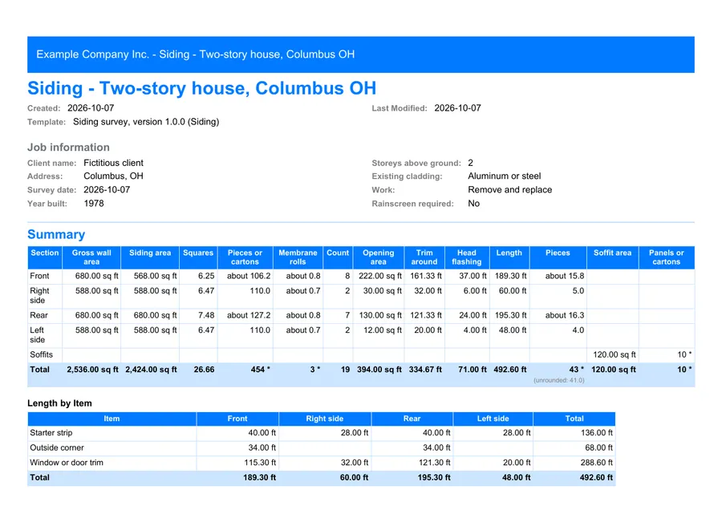The image size is (722, 522).
Task: Click the Survey date value
Action: tap(107, 190)
